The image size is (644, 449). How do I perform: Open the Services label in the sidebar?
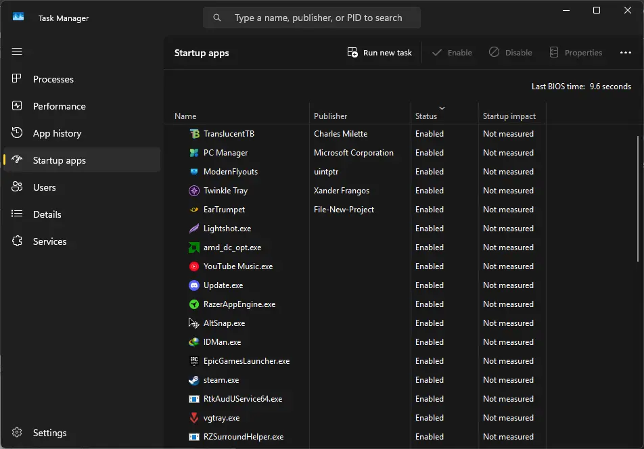coord(49,241)
